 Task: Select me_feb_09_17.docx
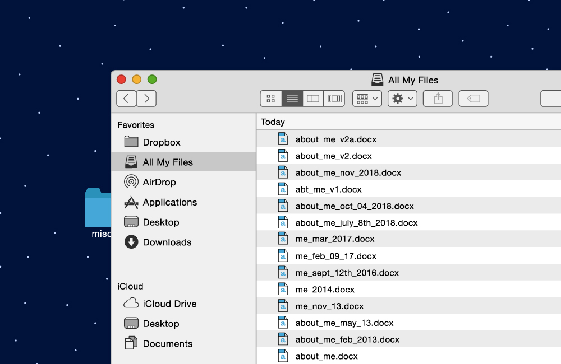[408, 256]
